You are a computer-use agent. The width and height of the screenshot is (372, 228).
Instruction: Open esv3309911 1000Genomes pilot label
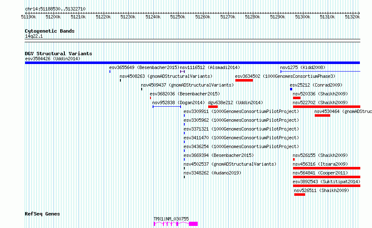click(x=241, y=111)
